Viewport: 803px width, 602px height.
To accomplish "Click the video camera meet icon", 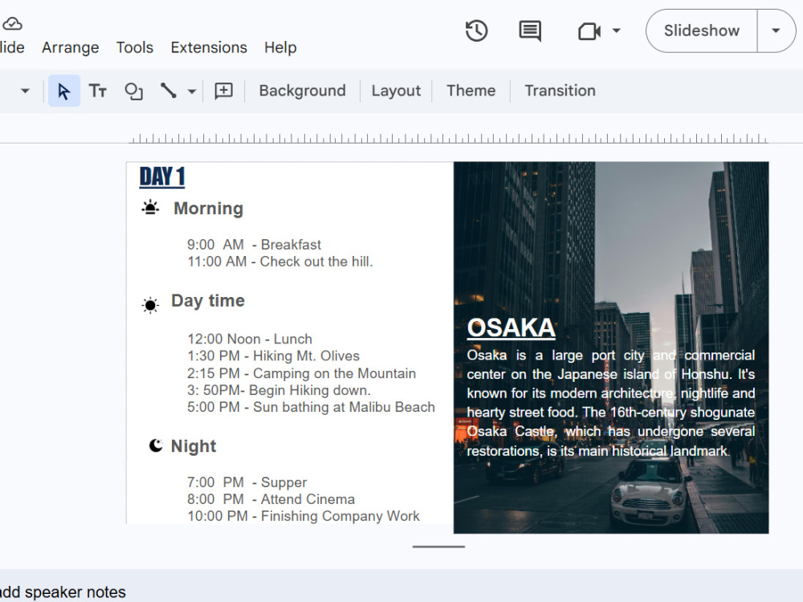I will [x=589, y=31].
